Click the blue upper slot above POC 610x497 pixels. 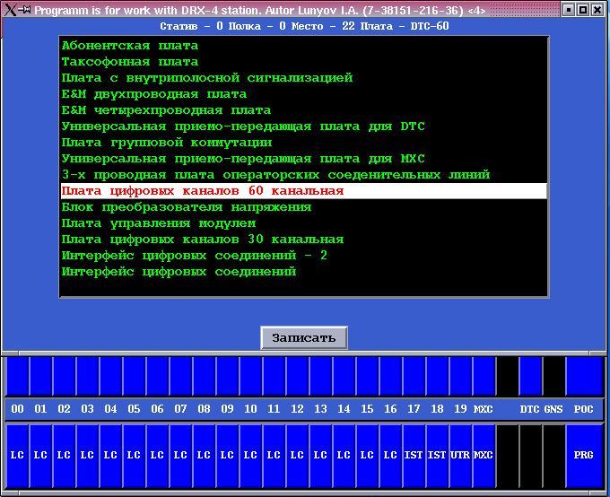584,377
